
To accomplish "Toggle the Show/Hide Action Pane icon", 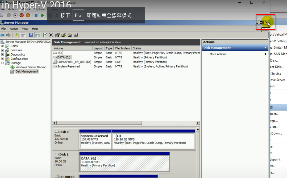I will [x=37, y=35].
